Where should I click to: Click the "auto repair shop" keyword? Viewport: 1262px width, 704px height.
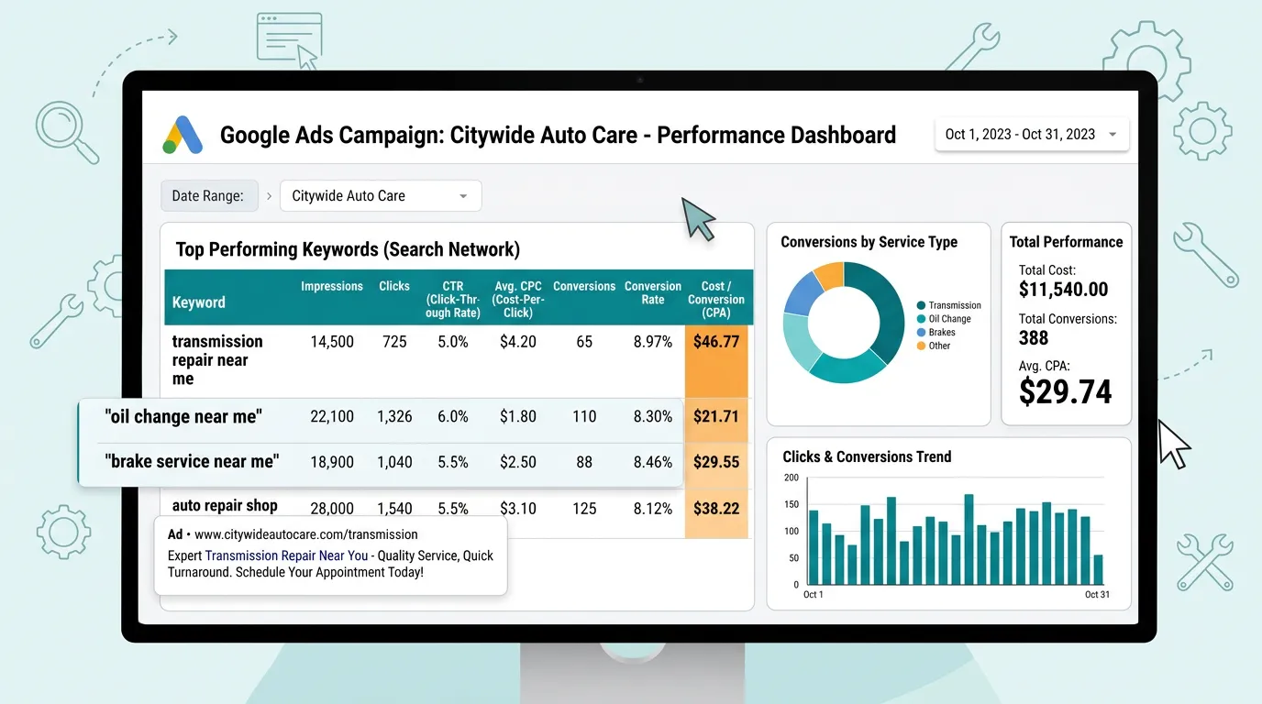(x=225, y=505)
